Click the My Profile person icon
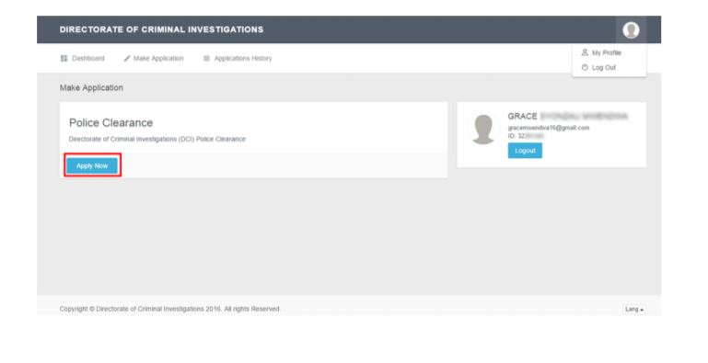Image resolution: width=708 pixels, height=363 pixels. pyautogui.click(x=585, y=52)
